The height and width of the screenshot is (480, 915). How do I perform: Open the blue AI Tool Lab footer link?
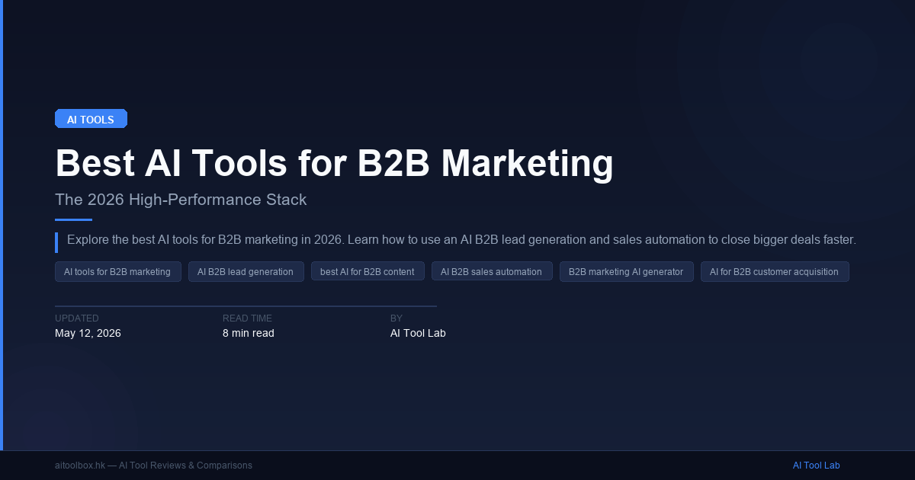click(816, 465)
